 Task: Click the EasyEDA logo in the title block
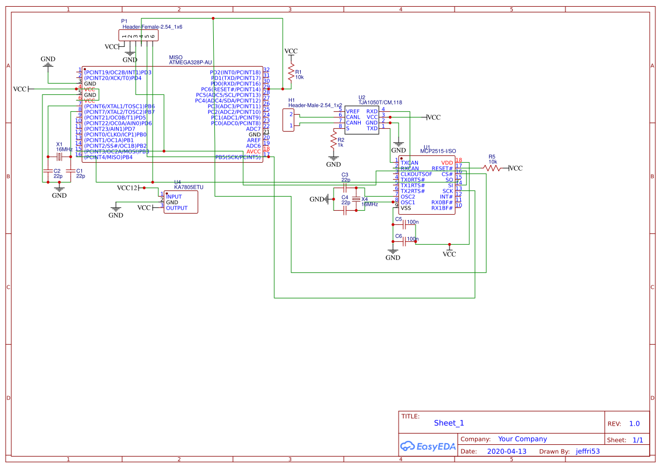point(428,446)
